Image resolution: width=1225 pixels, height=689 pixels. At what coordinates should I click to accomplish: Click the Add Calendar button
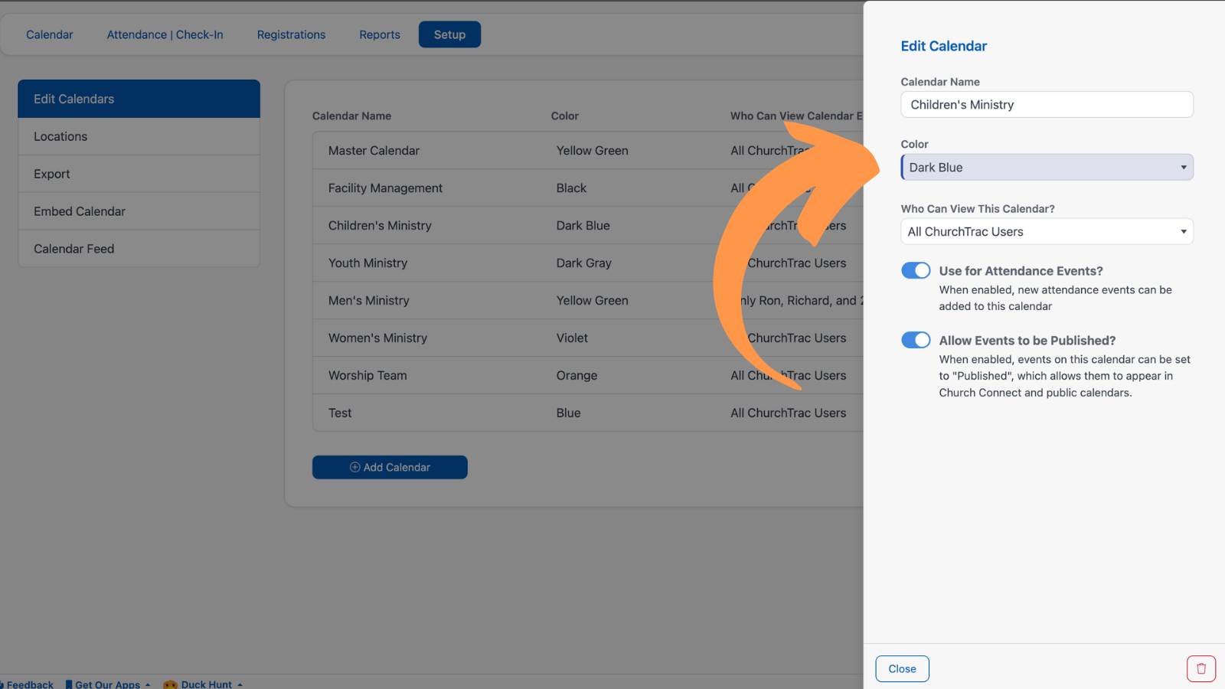click(x=390, y=467)
